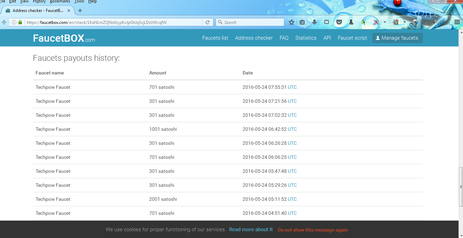
Task: Open dropdown next to Google S3 icon
Action: click(x=404, y=22)
